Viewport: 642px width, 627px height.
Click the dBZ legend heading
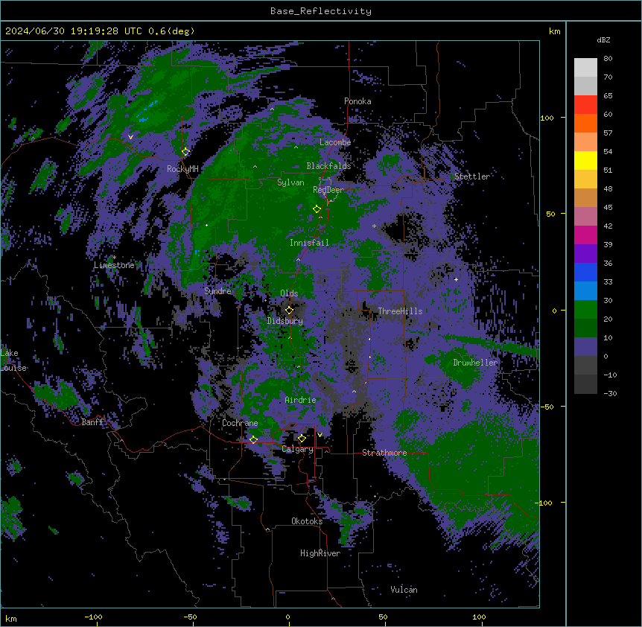tap(603, 39)
